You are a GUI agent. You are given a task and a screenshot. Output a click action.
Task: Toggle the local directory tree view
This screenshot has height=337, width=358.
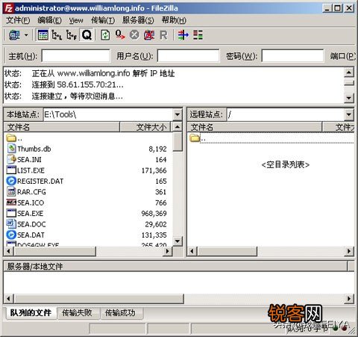click(x=57, y=35)
